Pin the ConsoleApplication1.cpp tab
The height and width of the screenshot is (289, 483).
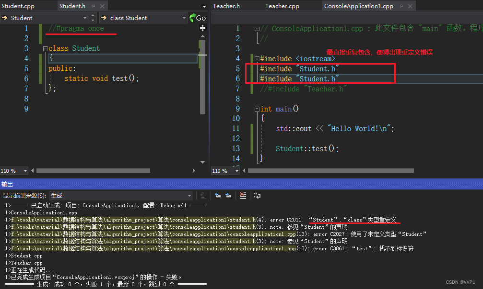click(x=401, y=6)
